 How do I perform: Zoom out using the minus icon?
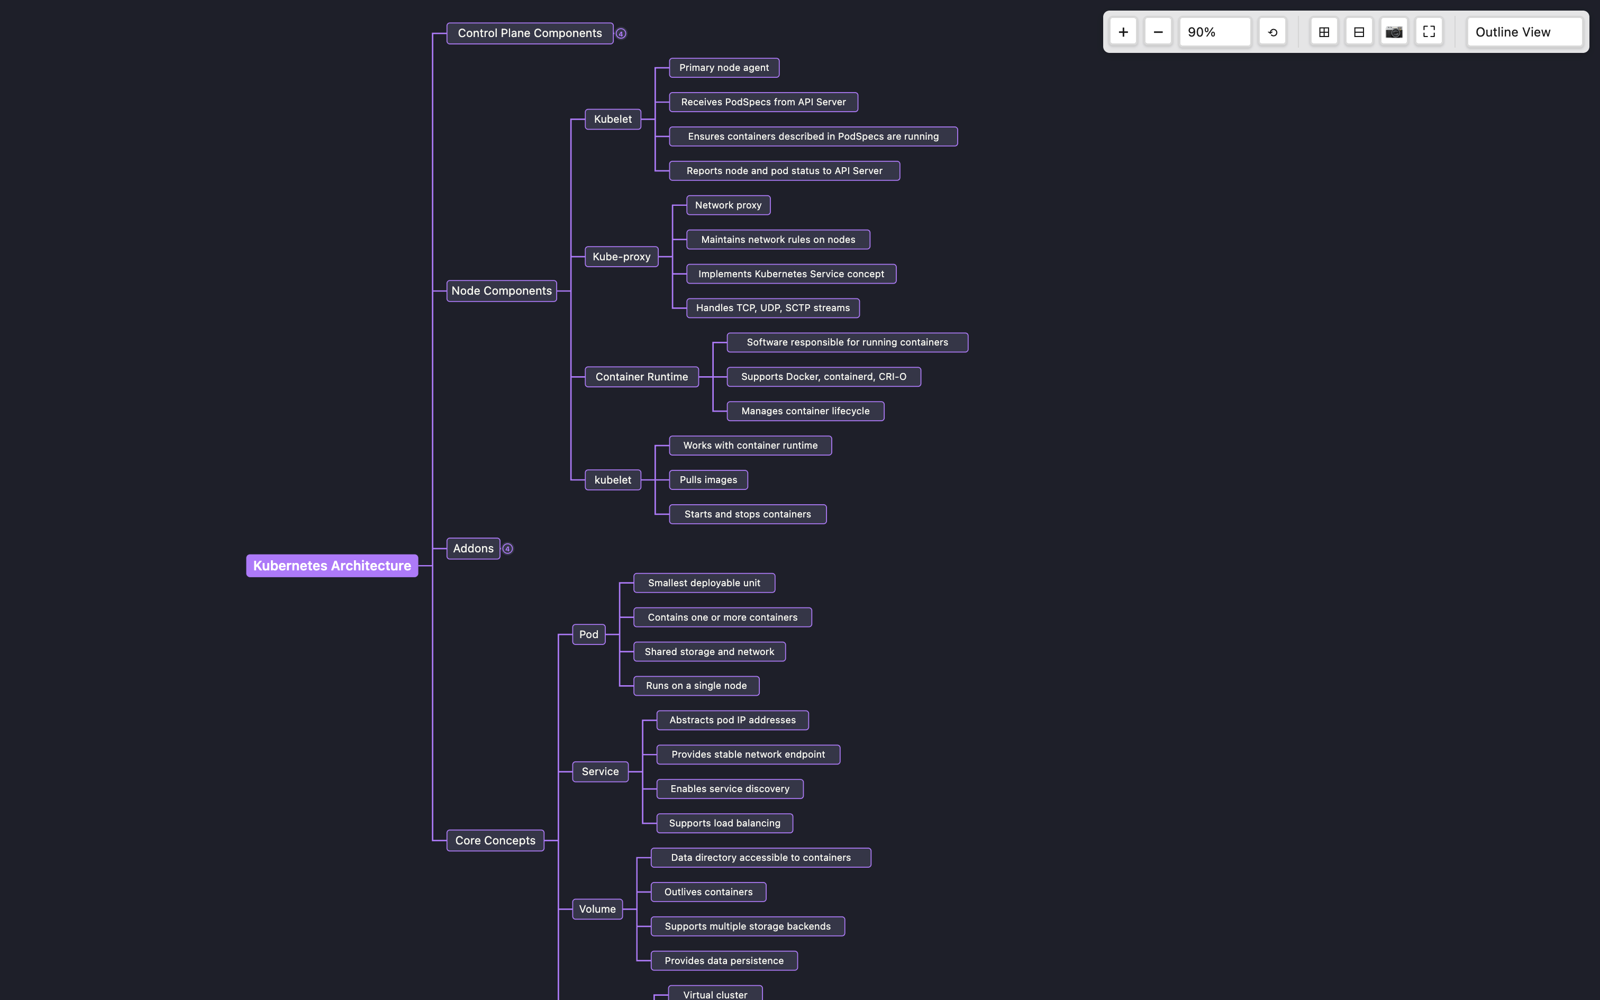click(x=1158, y=31)
